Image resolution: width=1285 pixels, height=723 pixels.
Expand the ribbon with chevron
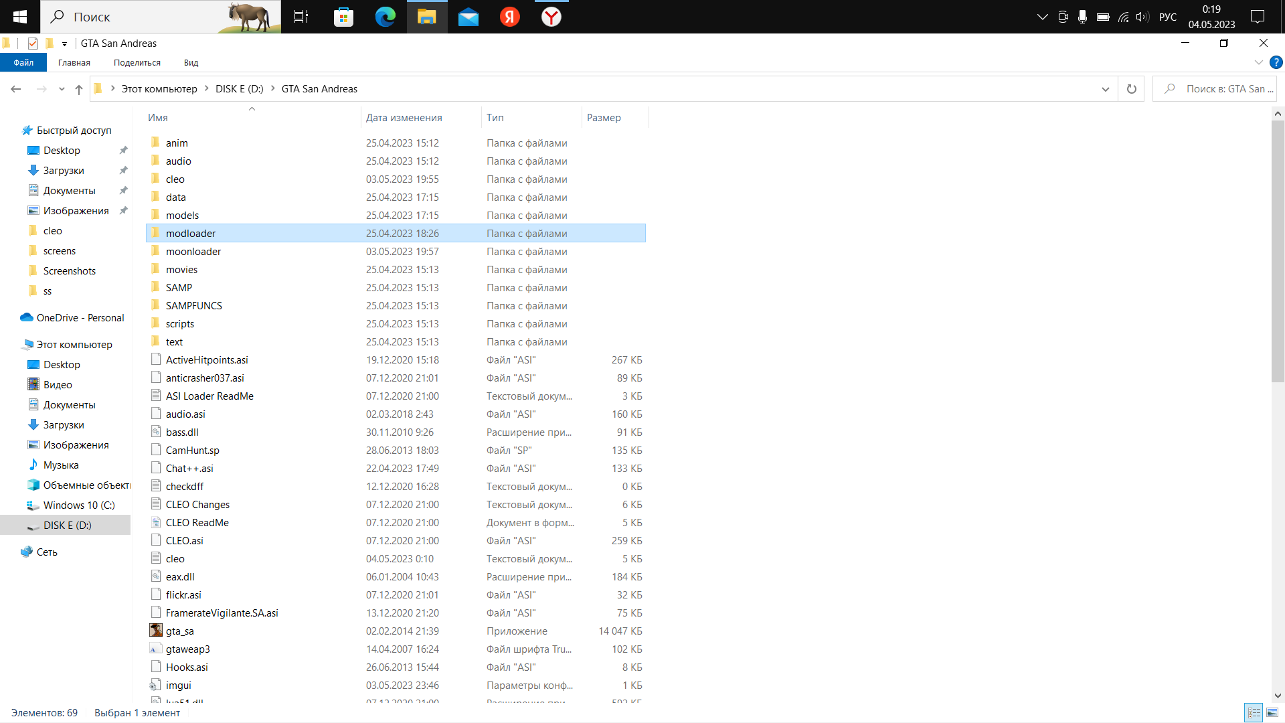point(1258,62)
